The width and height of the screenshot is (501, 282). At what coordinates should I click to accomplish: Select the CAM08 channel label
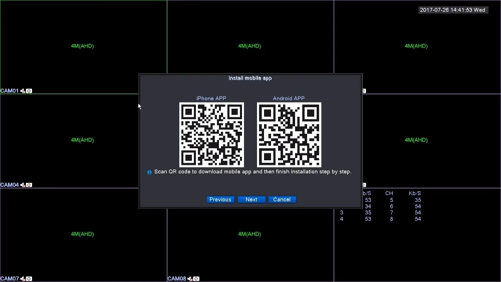[x=177, y=279]
